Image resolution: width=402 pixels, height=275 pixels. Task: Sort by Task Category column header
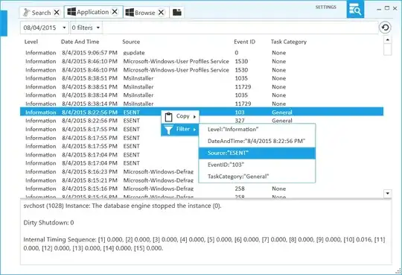click(x=289, y=42)
